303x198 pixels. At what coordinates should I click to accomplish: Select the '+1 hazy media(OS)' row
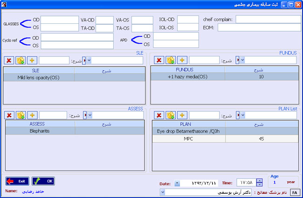coord(225,77)
